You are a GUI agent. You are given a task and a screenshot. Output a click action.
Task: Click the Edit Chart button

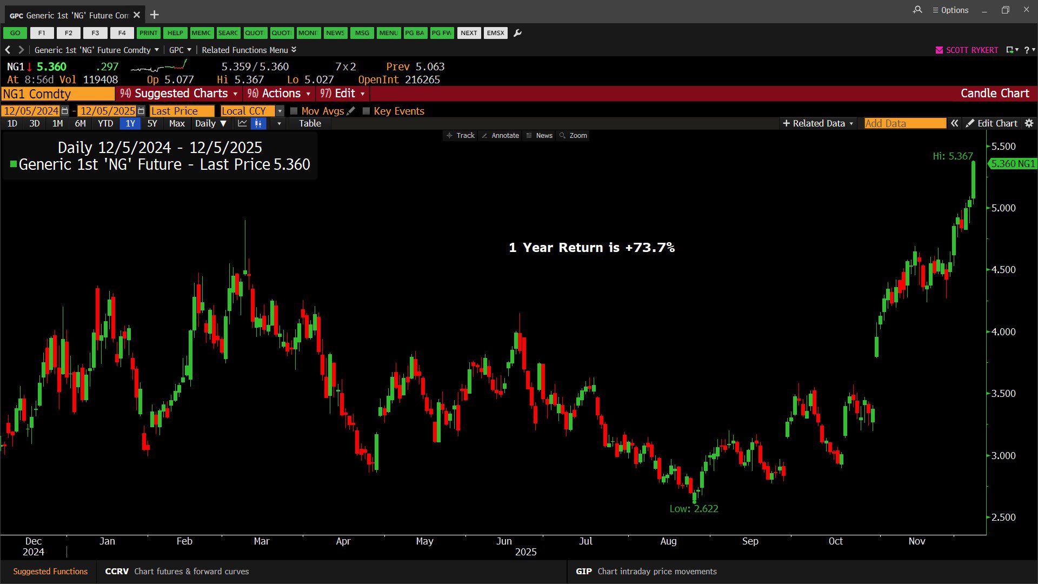[x=992, y=123]
